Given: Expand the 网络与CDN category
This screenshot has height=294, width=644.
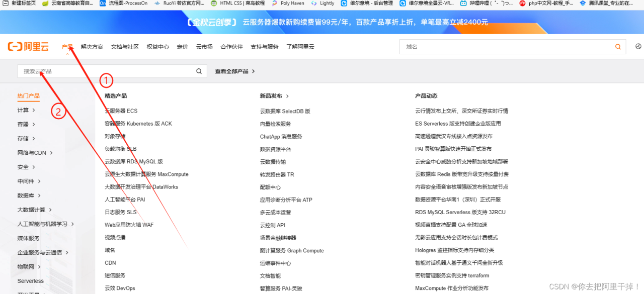Looking at the screenshot, I should pos(35,153).
